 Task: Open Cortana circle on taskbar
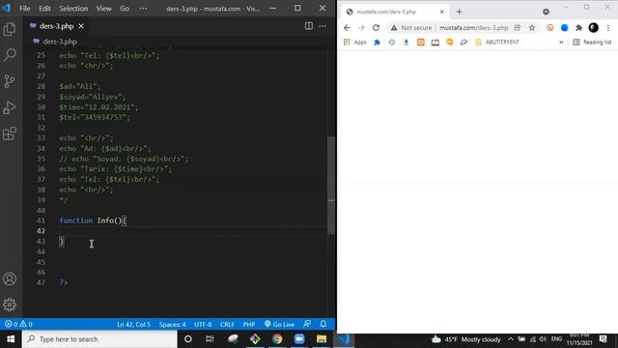(x=188, y=339)
